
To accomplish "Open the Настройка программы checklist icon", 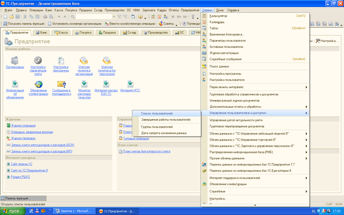I will tap(61, 60).
